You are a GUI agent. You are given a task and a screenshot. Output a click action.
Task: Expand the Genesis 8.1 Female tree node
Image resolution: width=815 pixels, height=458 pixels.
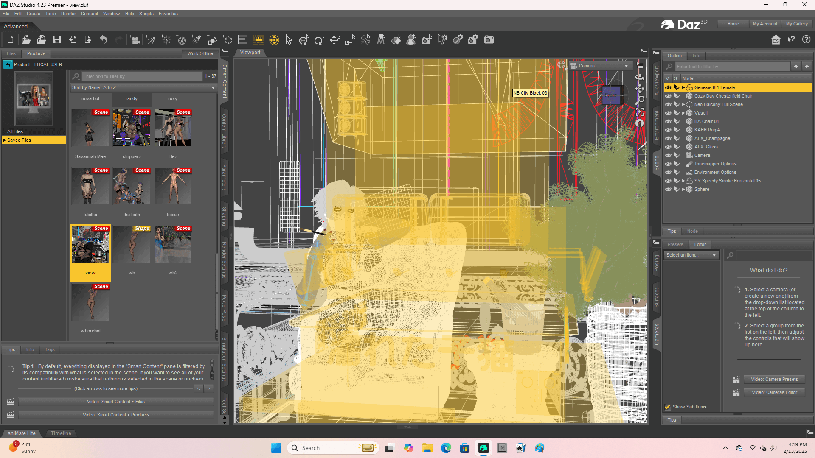click(x=683, y=87)
